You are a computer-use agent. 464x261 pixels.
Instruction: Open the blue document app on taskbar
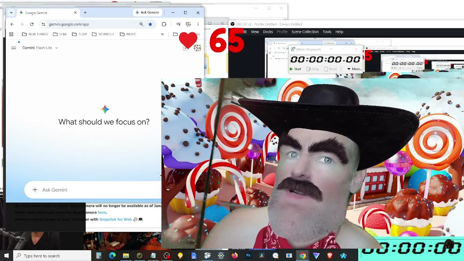194,256
